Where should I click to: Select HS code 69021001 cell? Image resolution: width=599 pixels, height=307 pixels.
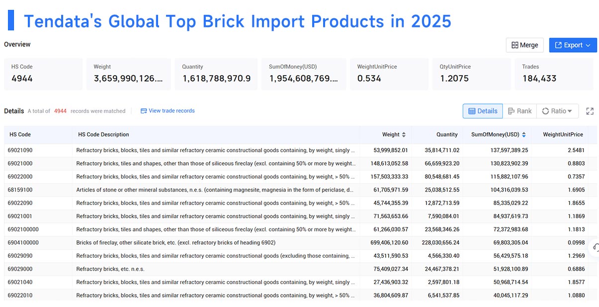tap(20, 216)
